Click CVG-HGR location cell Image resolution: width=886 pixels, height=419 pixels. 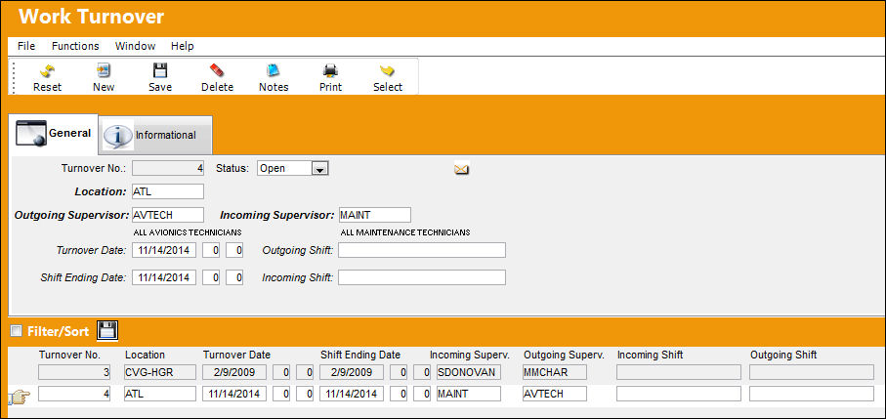(x=160, y=372)
